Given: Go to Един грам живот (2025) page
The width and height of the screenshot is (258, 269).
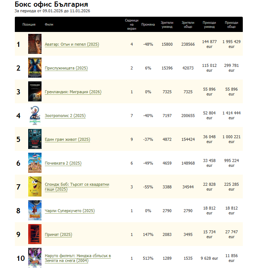Looking at the screenshot, I should (x=67, y=140).
